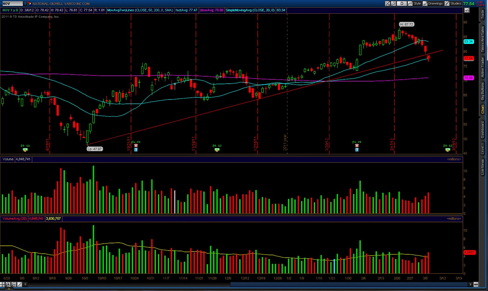This screenshot has width=488, height=291.
Task: Click the flask icon next to Studies
Action: [447, 4]
